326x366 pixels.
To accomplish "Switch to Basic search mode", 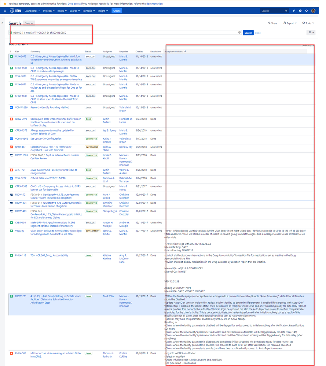I will point(258,33).
